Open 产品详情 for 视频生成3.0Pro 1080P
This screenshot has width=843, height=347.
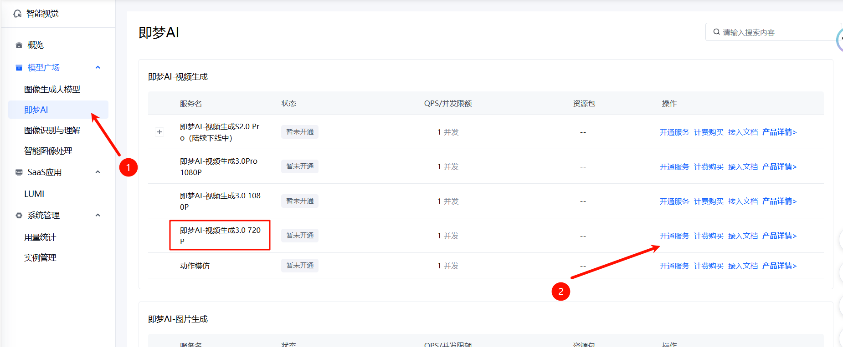779,166
